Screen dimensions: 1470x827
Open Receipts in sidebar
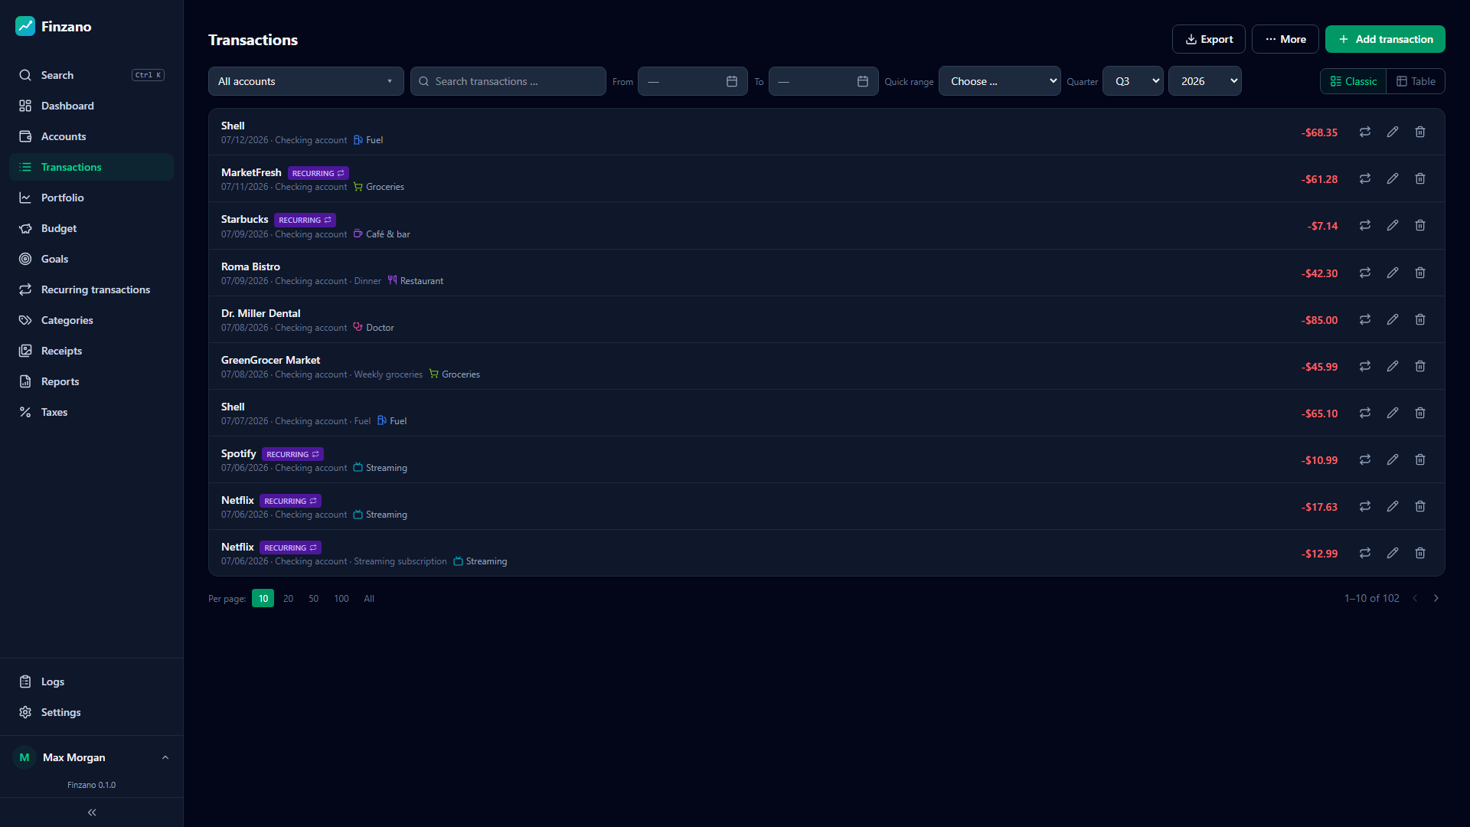tap(92, 351)
